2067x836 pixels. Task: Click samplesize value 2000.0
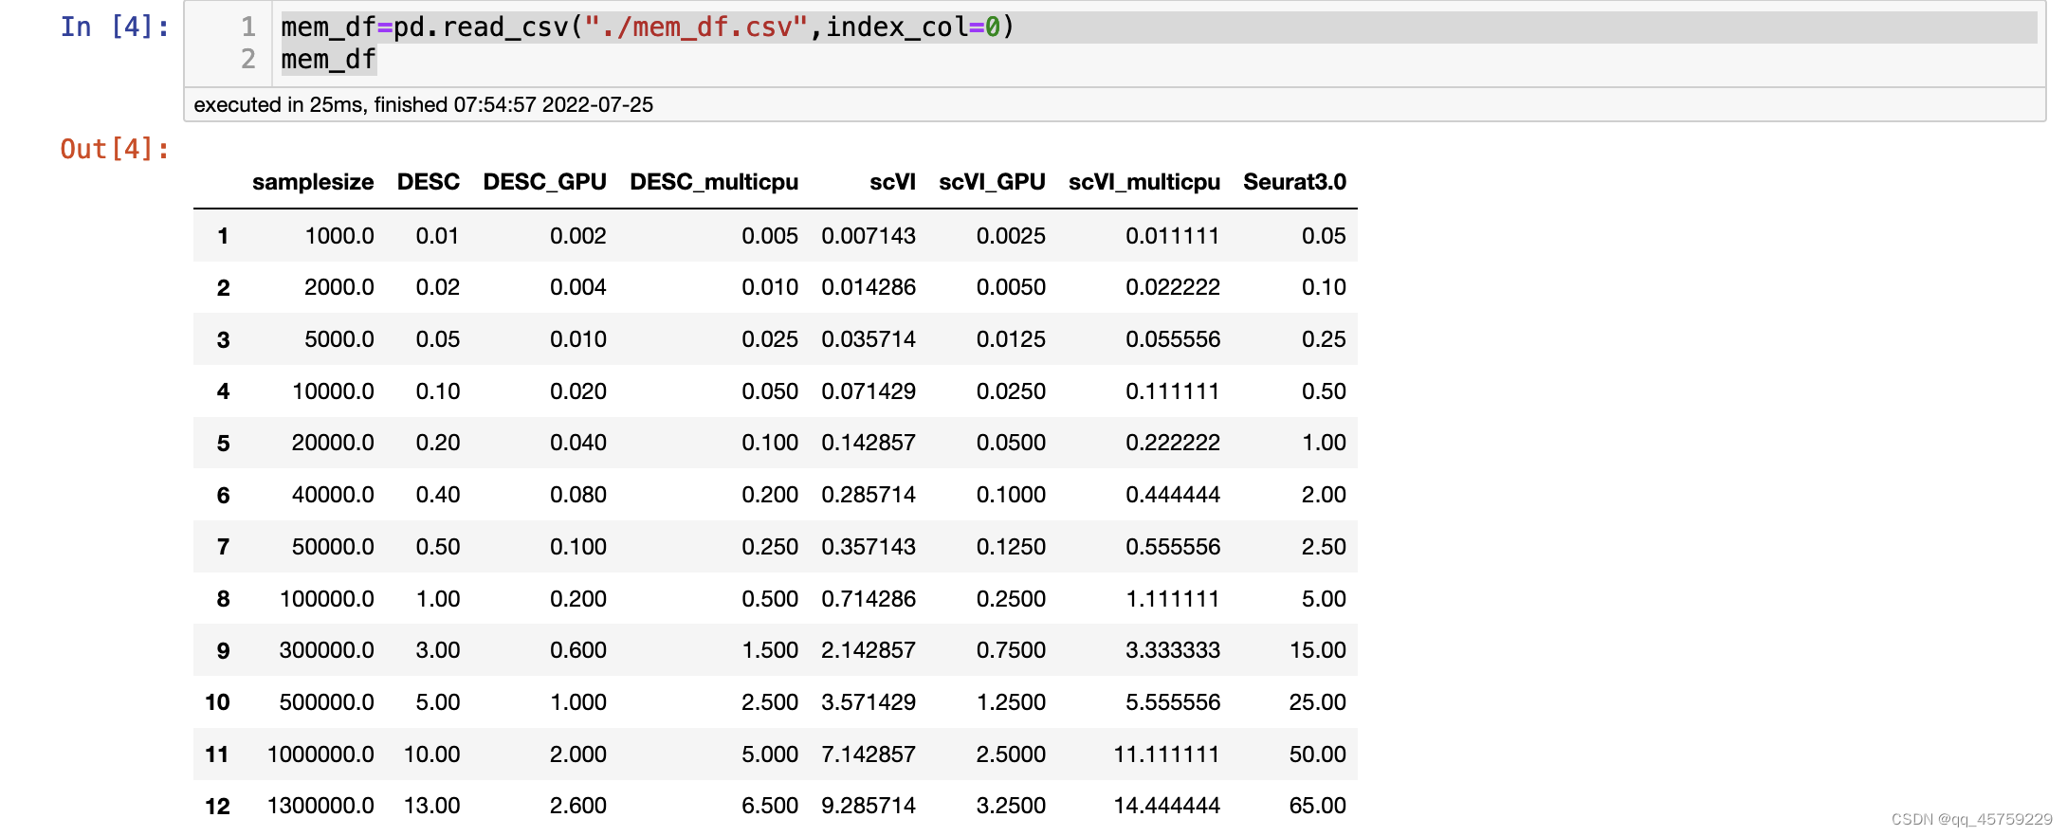click(x=339, y=287)
